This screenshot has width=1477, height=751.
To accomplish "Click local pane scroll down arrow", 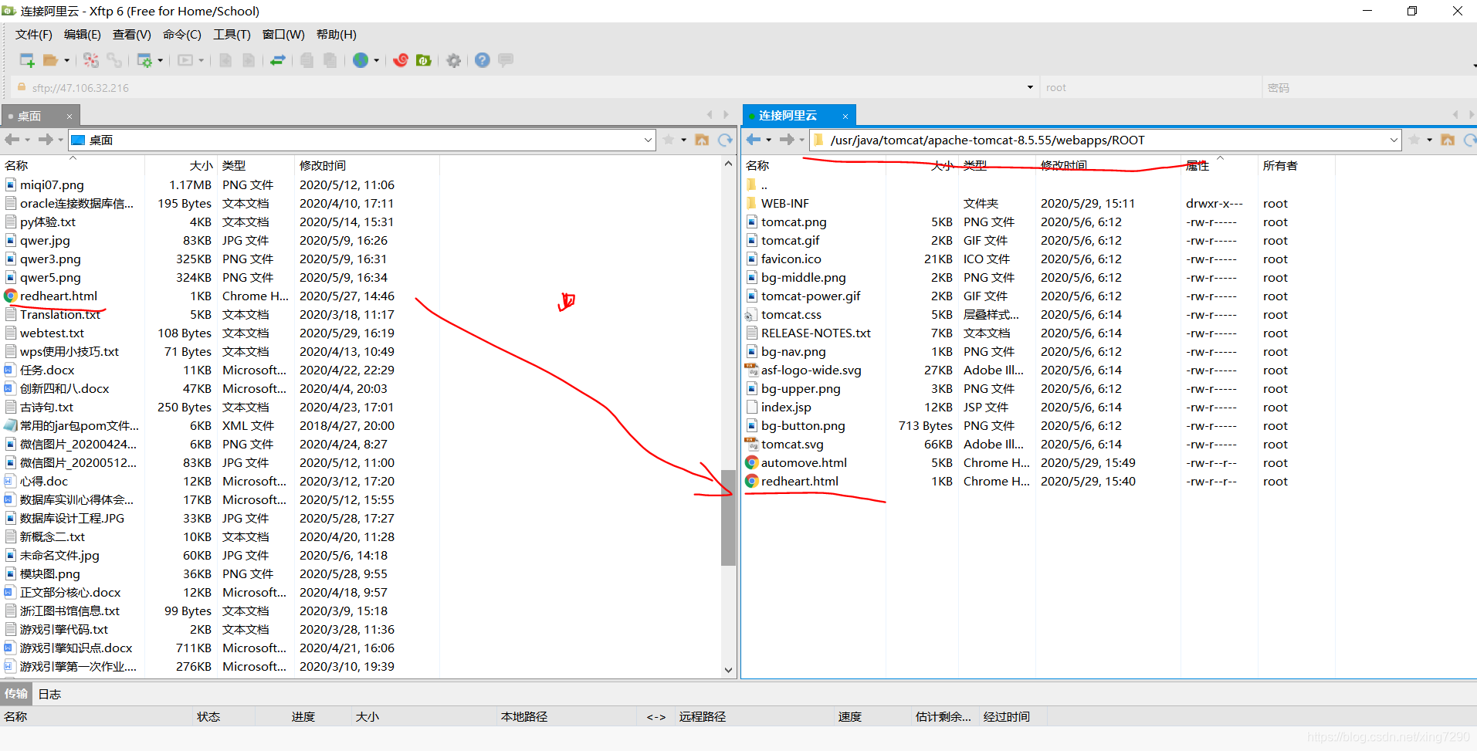I will coord(728,670).
